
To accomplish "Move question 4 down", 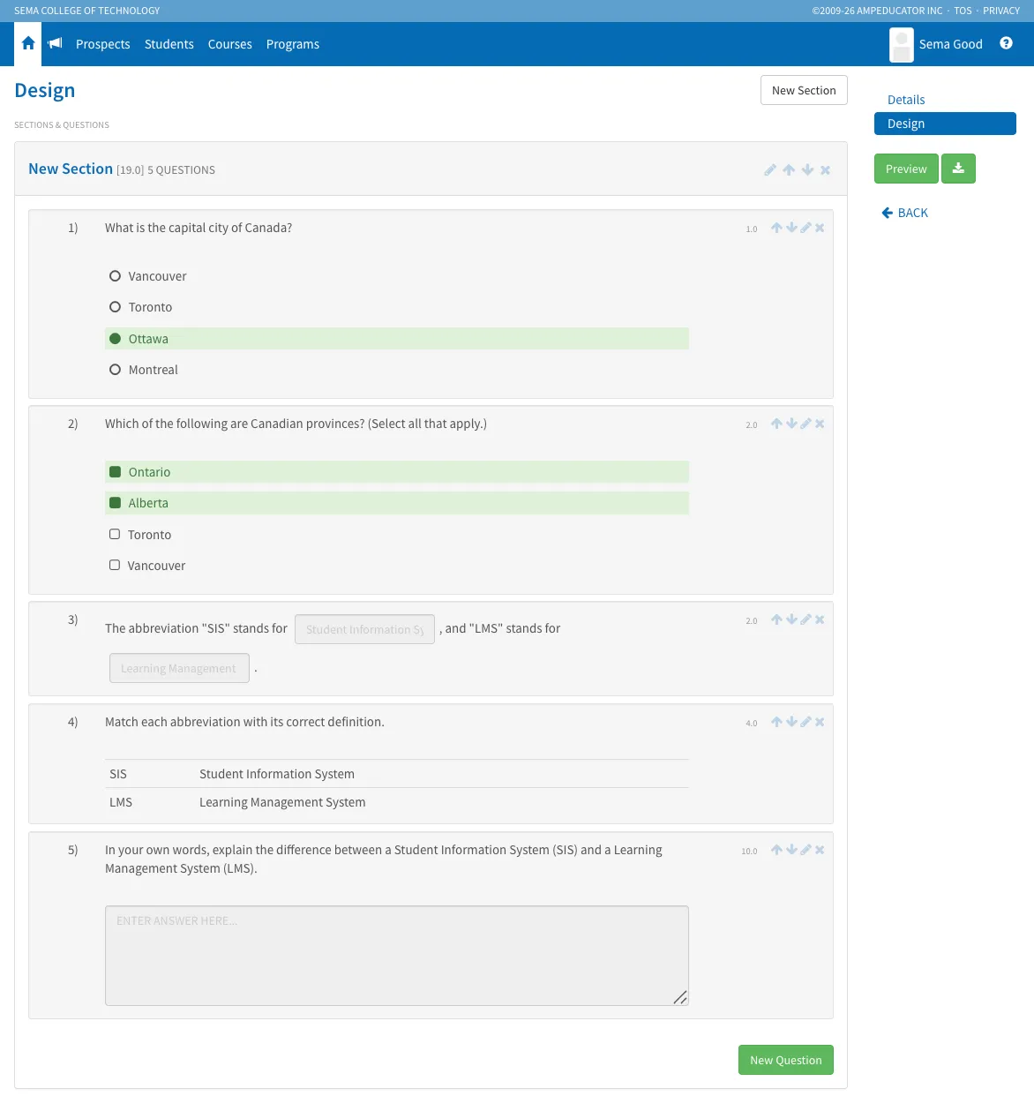I will coord(791,722).
